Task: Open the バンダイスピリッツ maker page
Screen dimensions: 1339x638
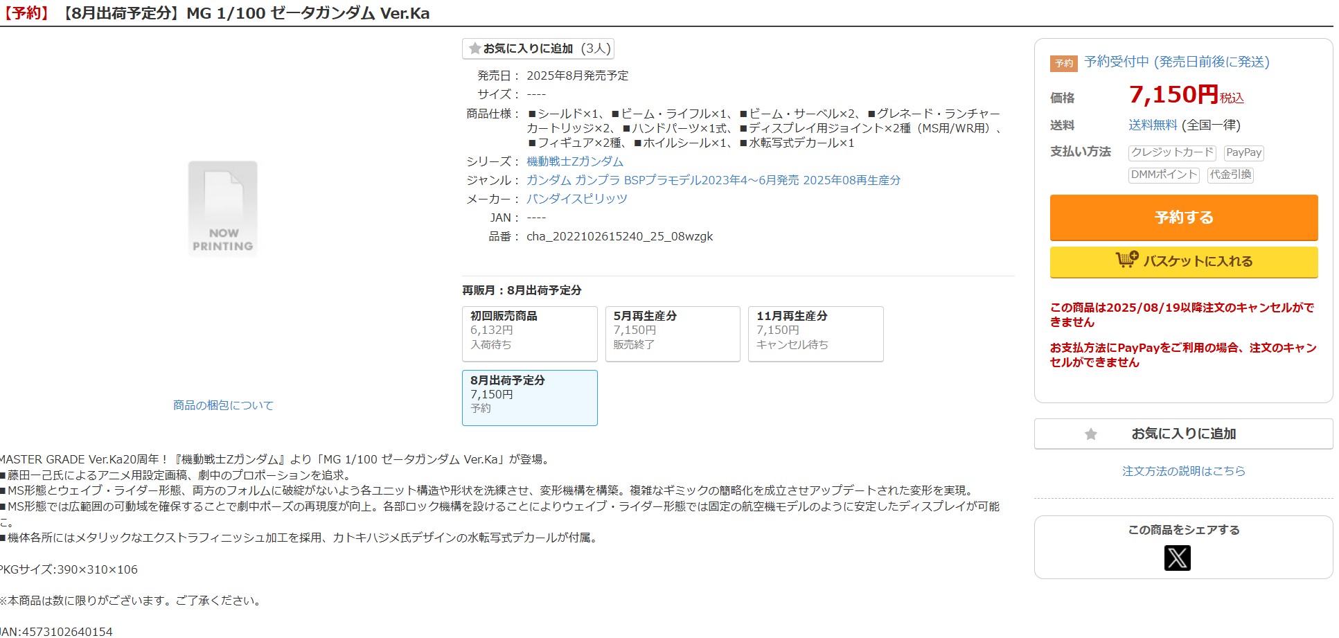Action: point(576,198)
